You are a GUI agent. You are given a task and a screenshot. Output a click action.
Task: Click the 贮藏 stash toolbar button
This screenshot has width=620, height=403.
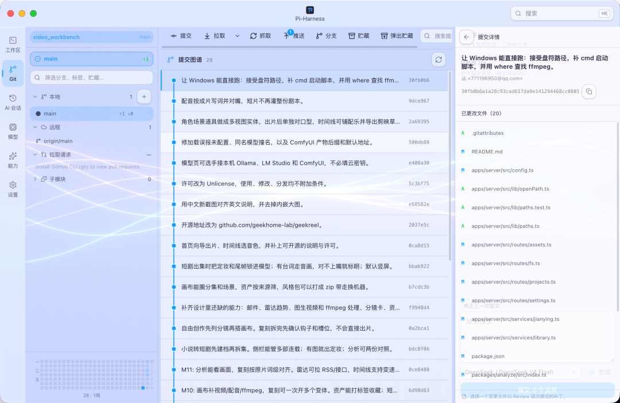(359, 36)
